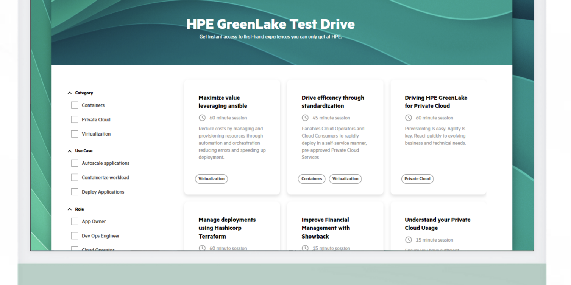This screenshot has width=571, height=285.
Task: Click the Category section heading
Action: pos(84,93)
